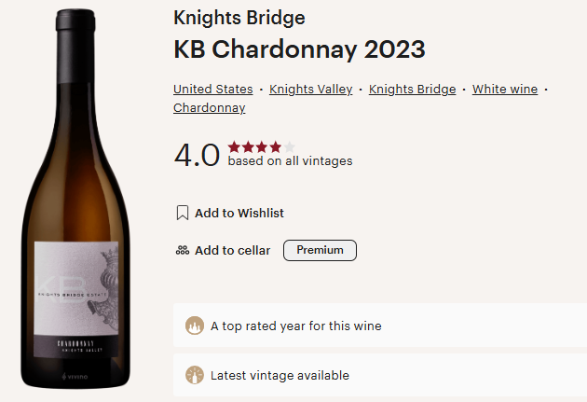Click the top rated year badge icon
This screenshot has width=587, height=402.
click(194, 326)
